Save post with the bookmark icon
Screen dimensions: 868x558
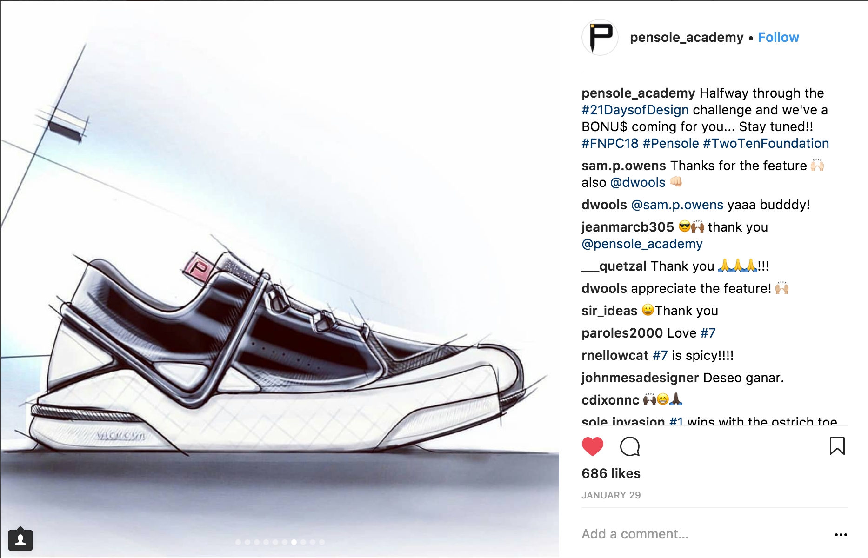[837, 446]
